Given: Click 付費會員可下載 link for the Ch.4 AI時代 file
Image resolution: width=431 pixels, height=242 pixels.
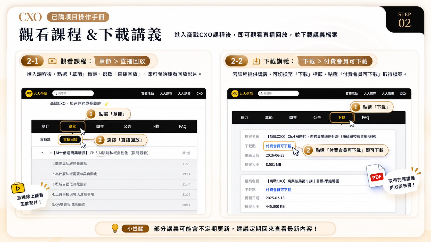Looking at the screenshot, I should [x=278, y=146].
